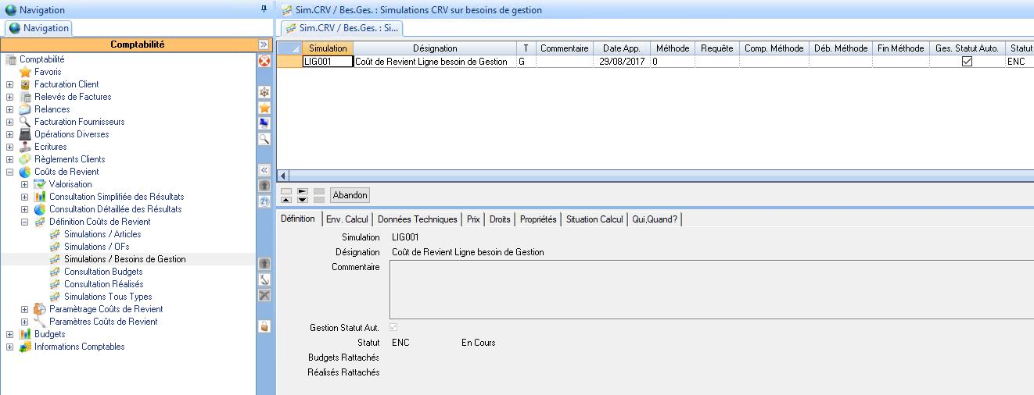Screen dimensions: 1034x395
Task: Toggle Ges. Statut Auto. checkbox in grid row
Action: (967, 62)
